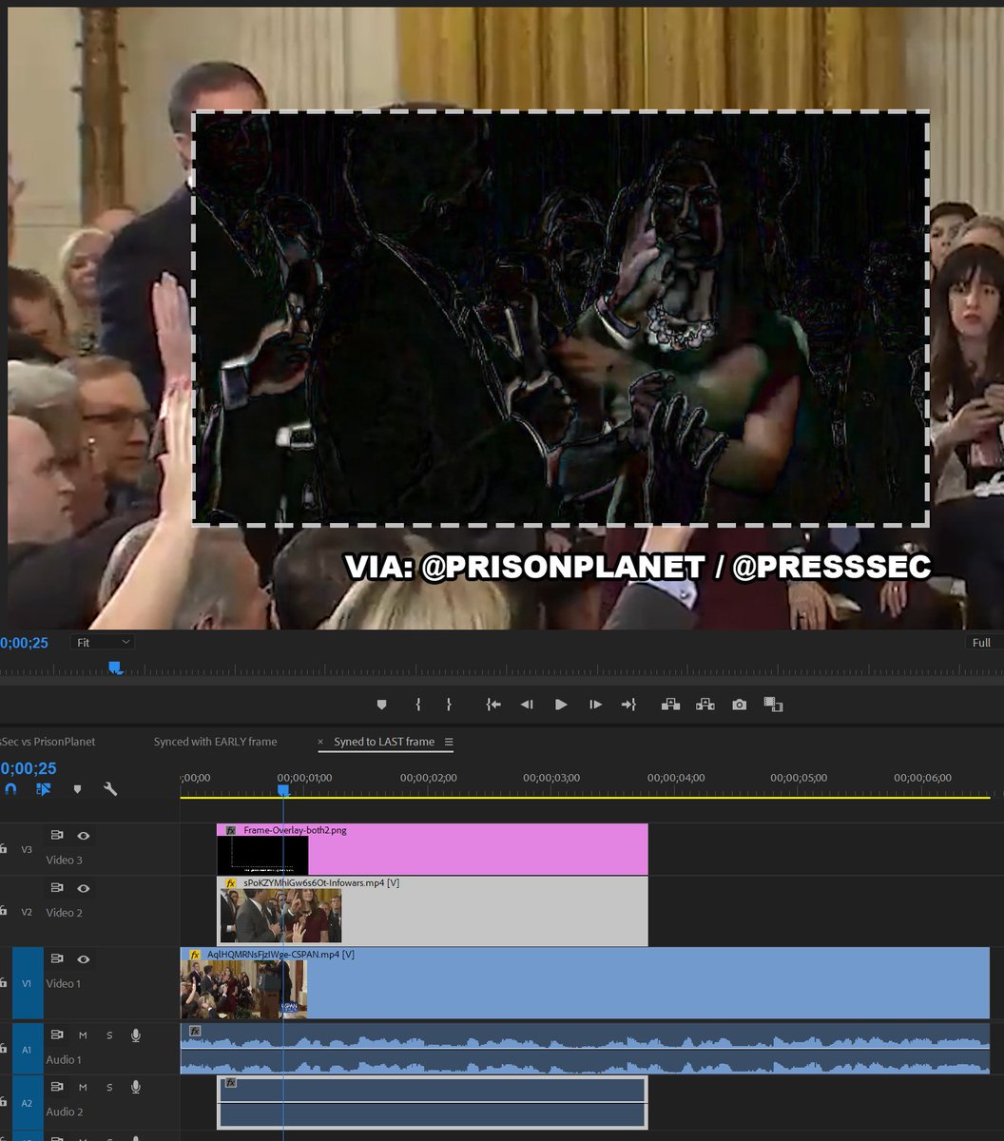This screenshot has width=1004, height=1141.
Task: Hide the Video 3 track output
Action: [84, 836]
